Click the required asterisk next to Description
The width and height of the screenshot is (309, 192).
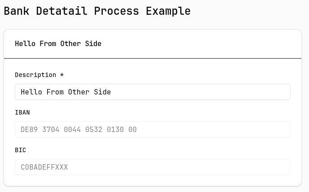pyautogui.click(x=62, y=75)
